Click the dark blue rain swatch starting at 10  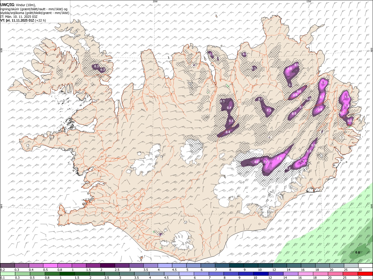point(261,274)
